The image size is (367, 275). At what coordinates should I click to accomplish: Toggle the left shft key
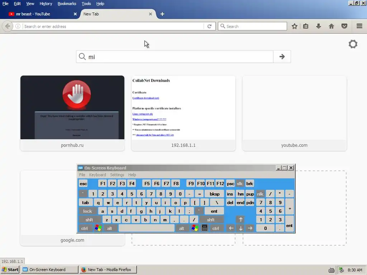coord(89,219)
